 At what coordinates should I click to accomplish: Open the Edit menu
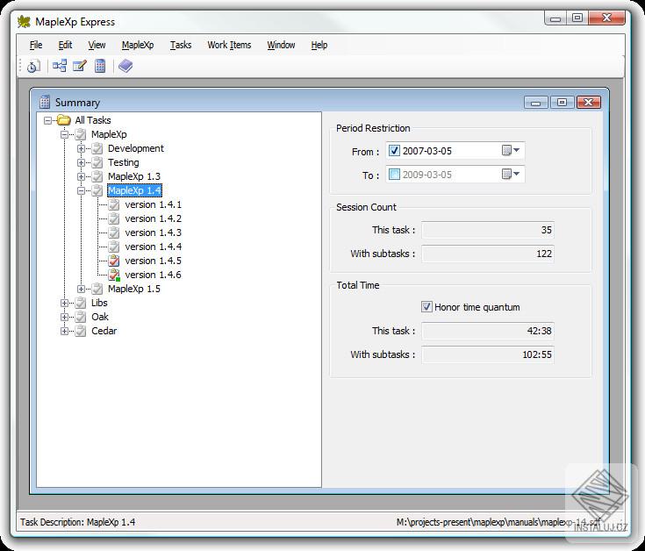[x=65, y=45]
